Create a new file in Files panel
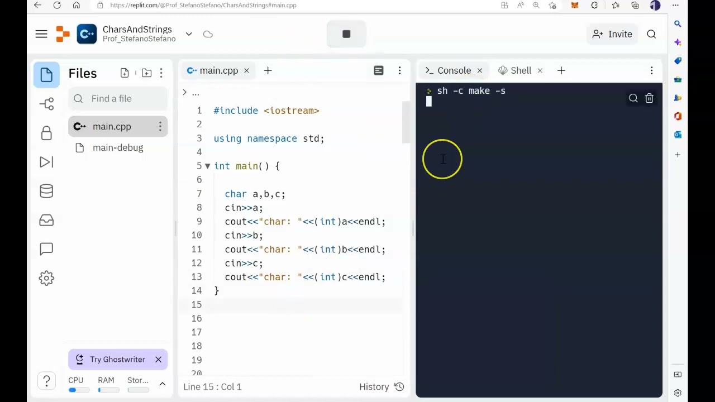 125,73
